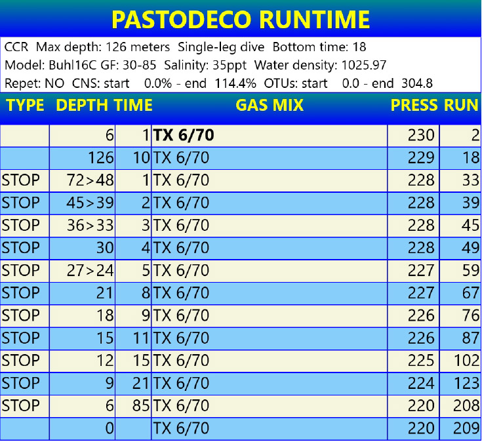Select the GAS MIX column header
Image resolution: width=482 pixels, height=442 pixels.
coord(270,106)
